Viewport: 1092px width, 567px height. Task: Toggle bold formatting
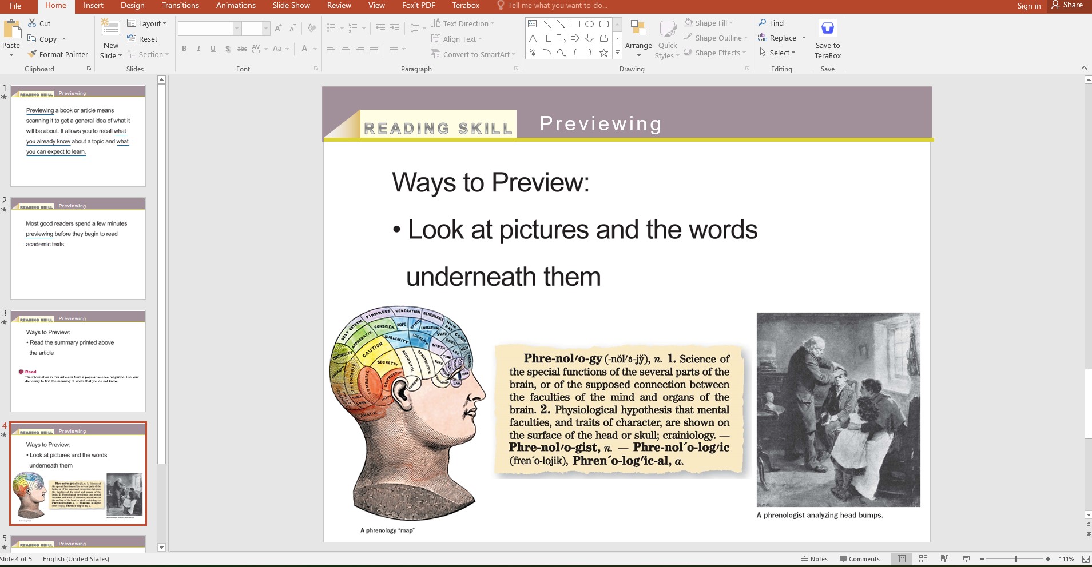184,49
